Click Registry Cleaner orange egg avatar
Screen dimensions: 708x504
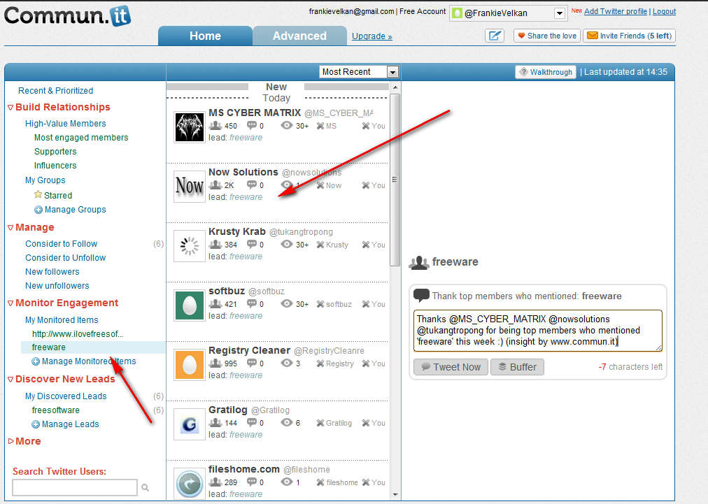pyautogui.click(x=189, y=365)
